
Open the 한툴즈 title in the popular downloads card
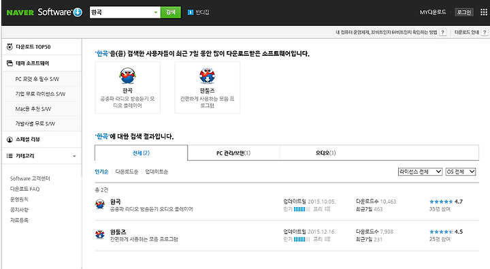[x=207, y=91]
